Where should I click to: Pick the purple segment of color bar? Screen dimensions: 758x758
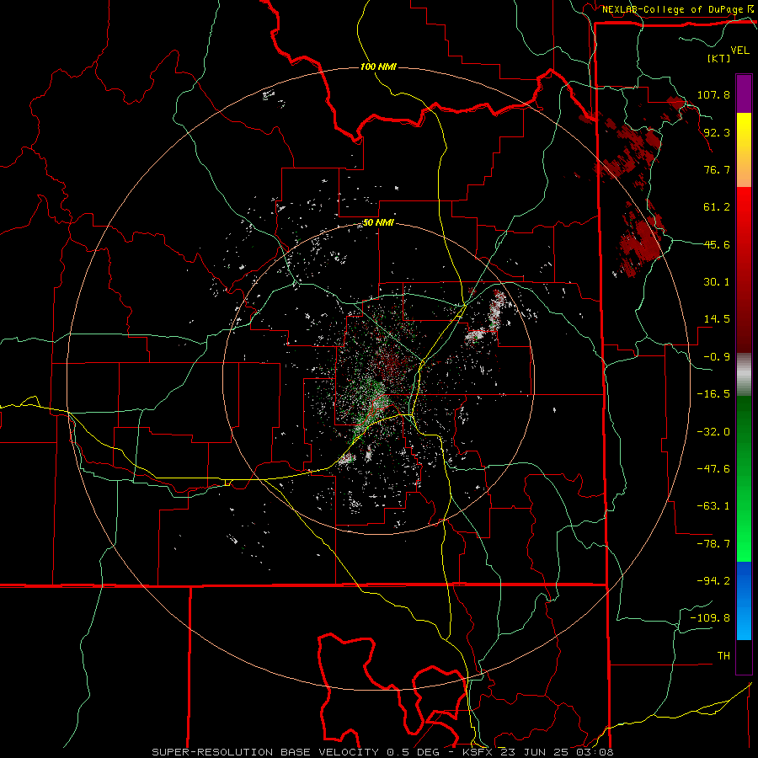point(744,93)
